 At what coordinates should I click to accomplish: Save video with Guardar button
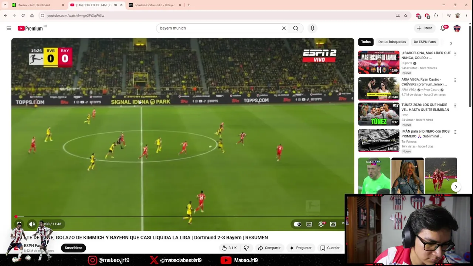click(x=330, y=248)
